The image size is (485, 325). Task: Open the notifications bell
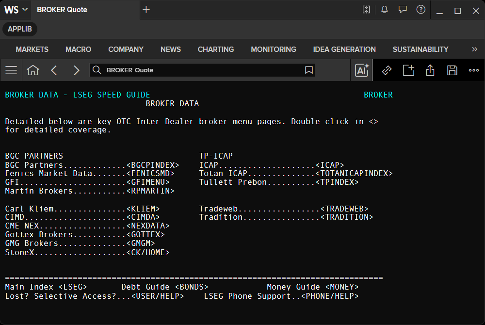point(385,10)
